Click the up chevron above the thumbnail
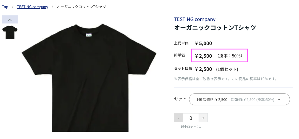299x139 pixels. point(10,19)
